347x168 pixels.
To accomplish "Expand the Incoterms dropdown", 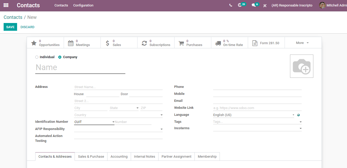I will point(300,128).
